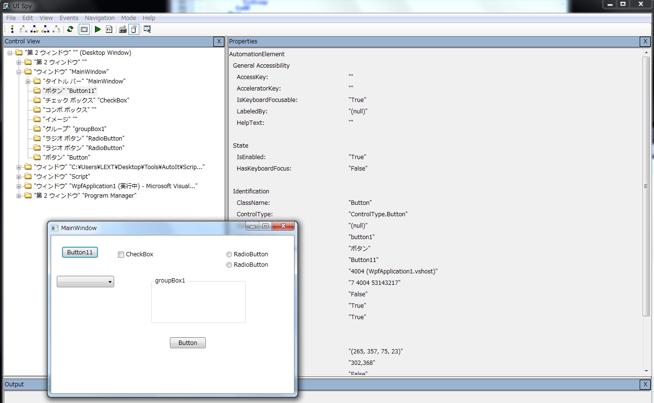Toggle the focus rectangle highlight icon

[84, 30]
